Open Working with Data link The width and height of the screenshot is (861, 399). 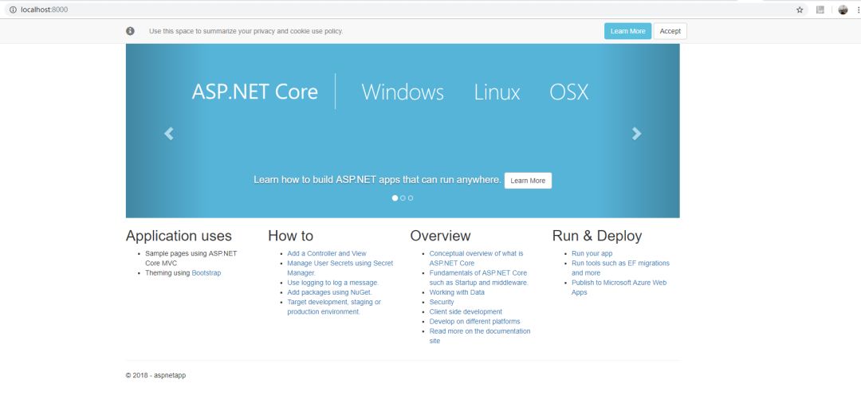(457, 292)
